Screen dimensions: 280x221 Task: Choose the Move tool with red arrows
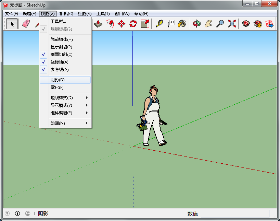coord(122,24)
